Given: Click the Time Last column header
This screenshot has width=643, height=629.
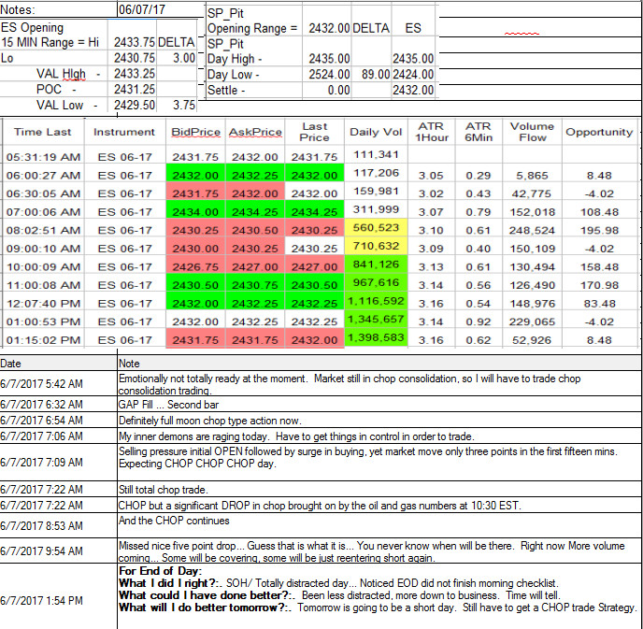Looking at the screenshot, I should (43, 132).
